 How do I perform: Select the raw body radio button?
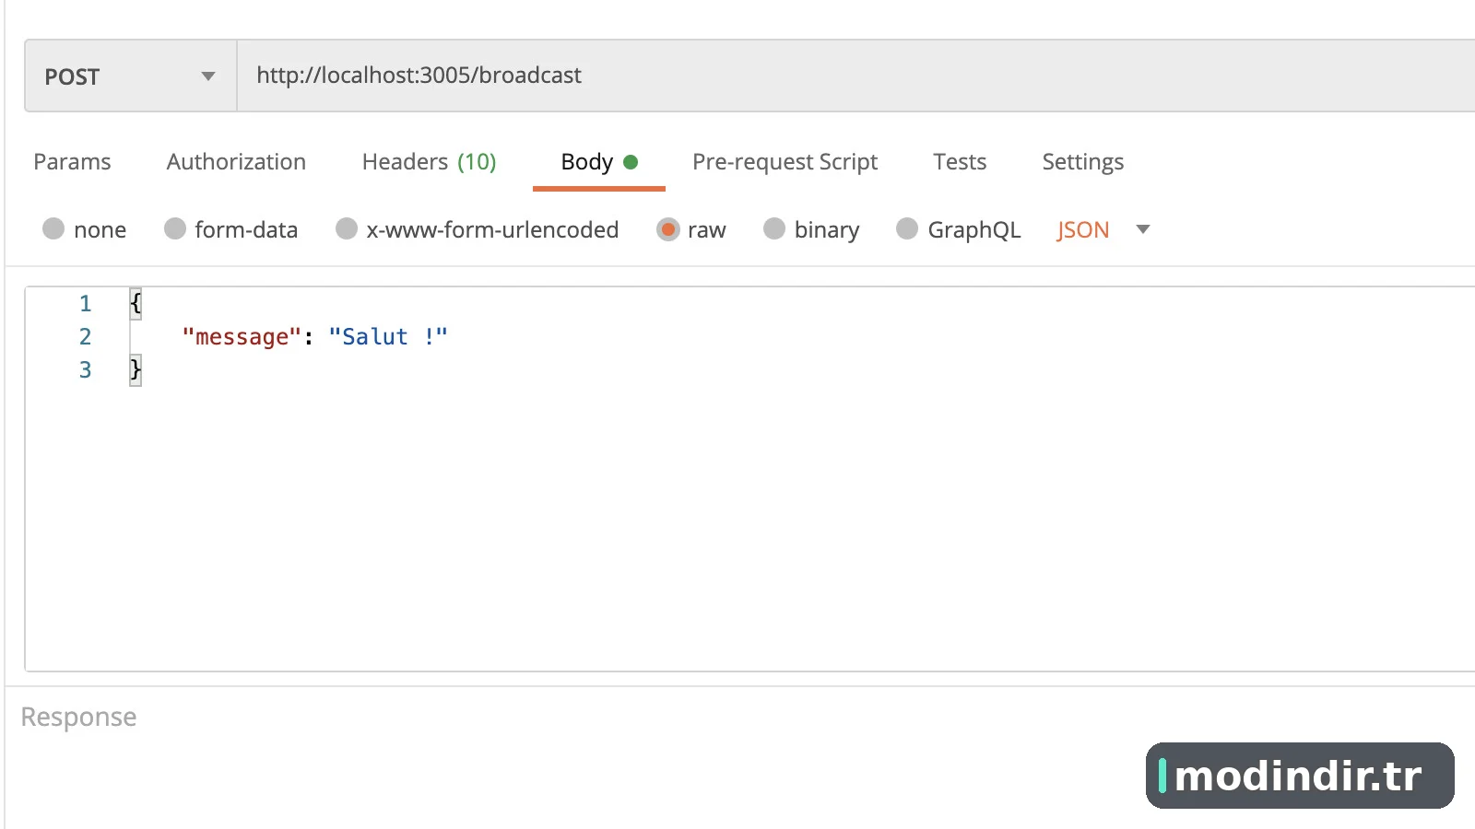click(667, 228)
